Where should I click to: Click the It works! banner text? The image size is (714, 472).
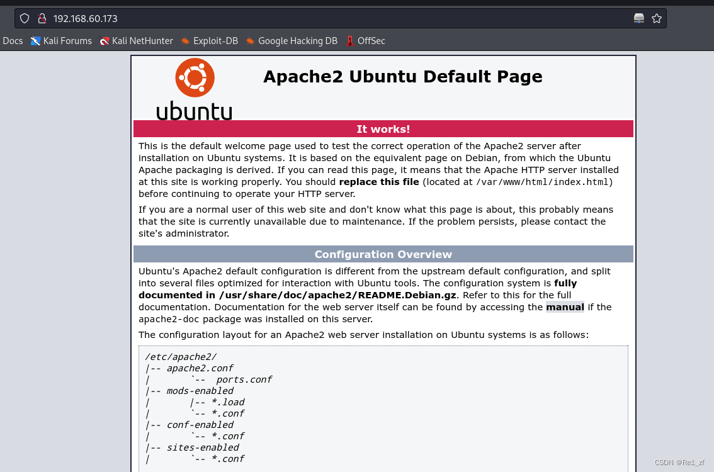pos(383,129)
